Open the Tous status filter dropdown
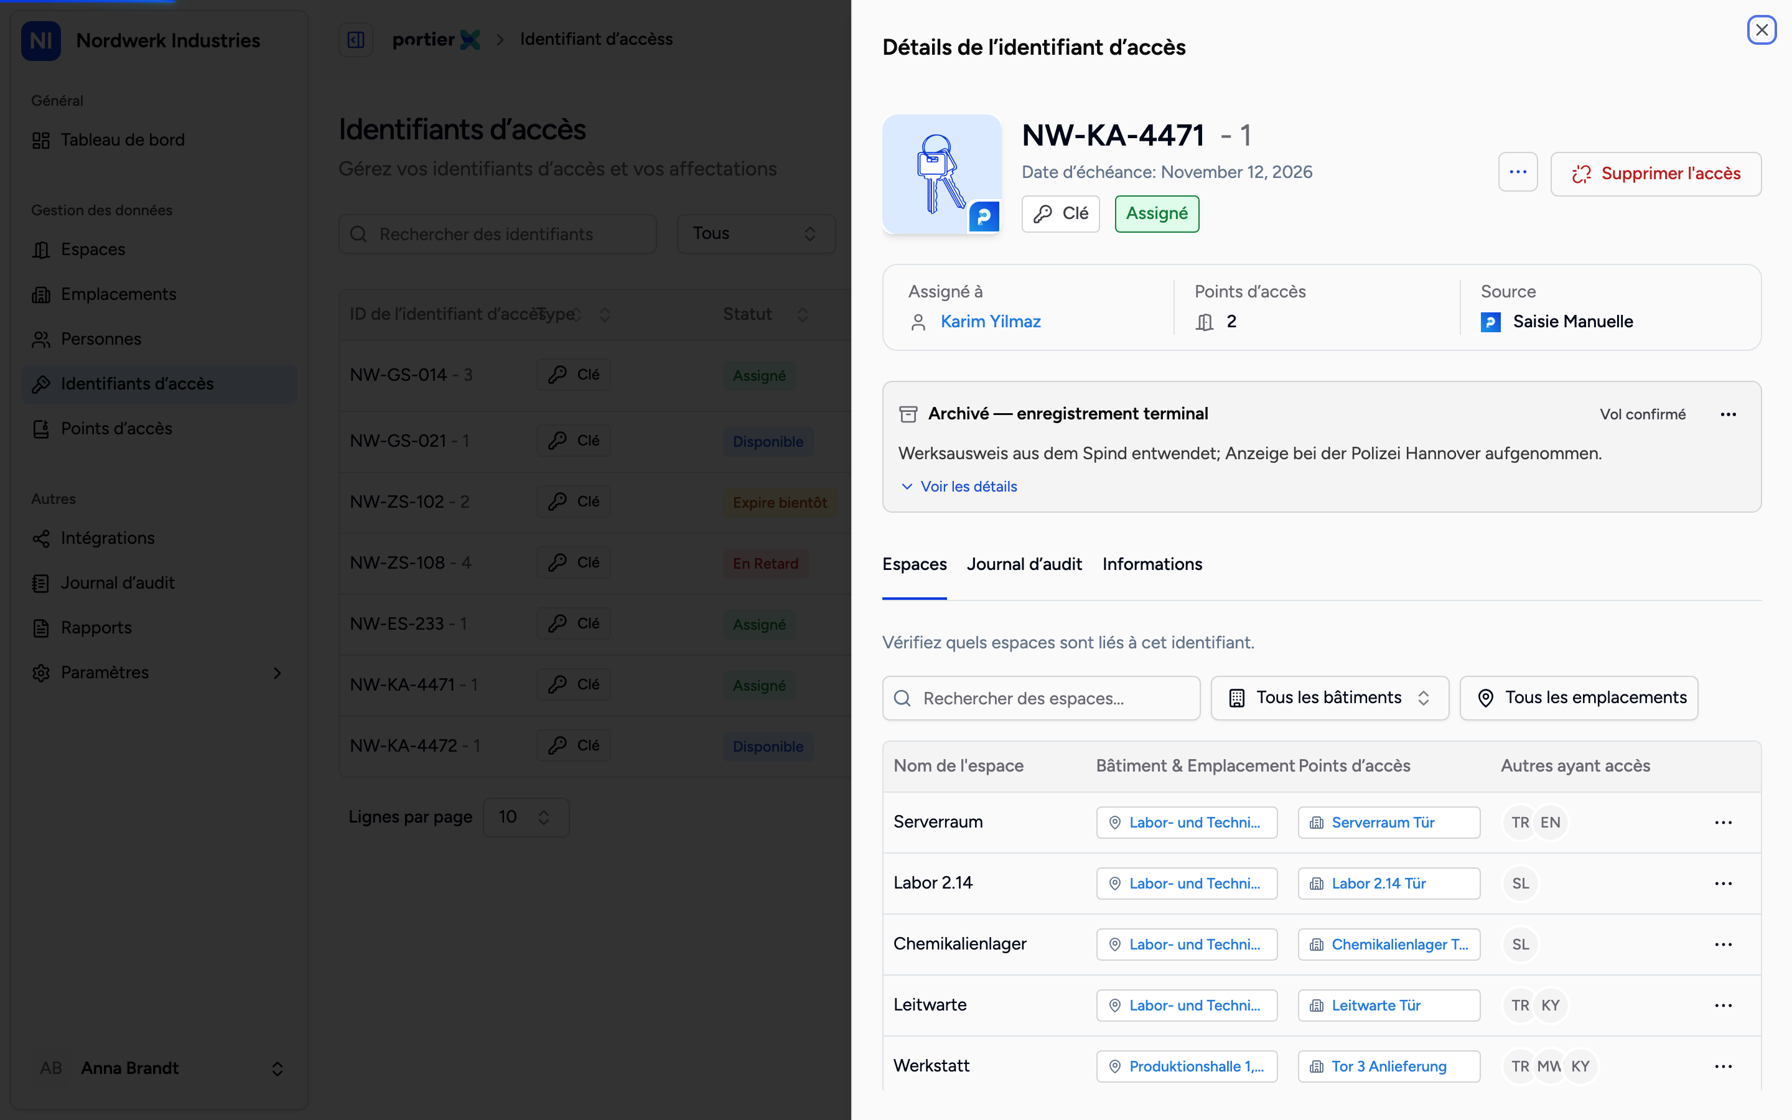This screenshot has height=1120, width=1792. 756,234
